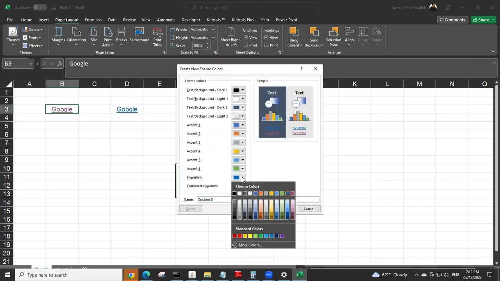Click the Reset button in dialog
Screen dimensions: 500x281
(191, 209)
